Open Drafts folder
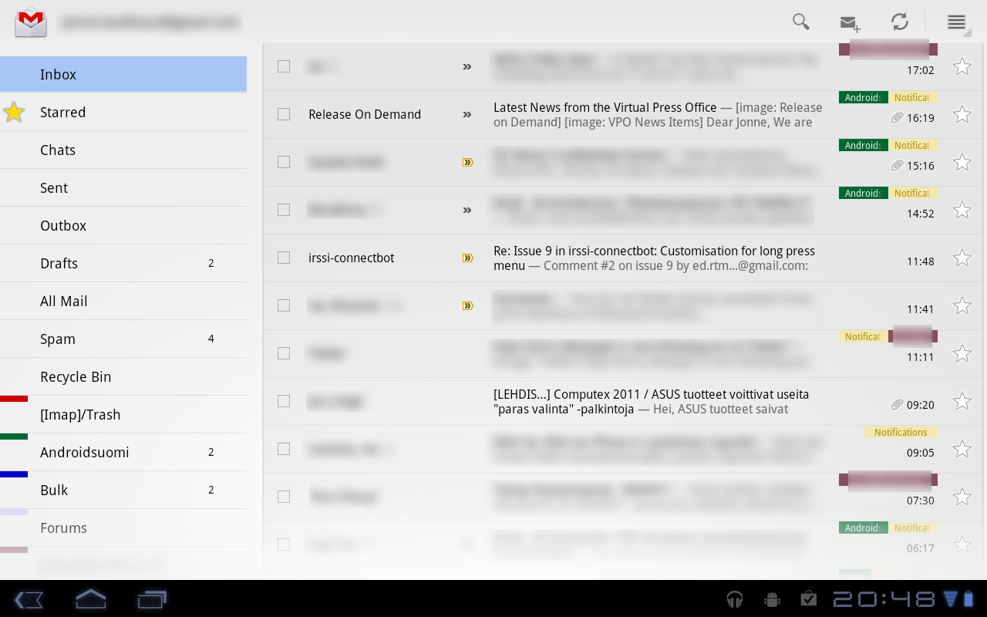This screenshot has width=987, height=617. click(123, 264)
